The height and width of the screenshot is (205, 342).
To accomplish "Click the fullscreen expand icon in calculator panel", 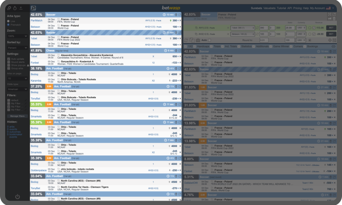I will tap(330, 15).
